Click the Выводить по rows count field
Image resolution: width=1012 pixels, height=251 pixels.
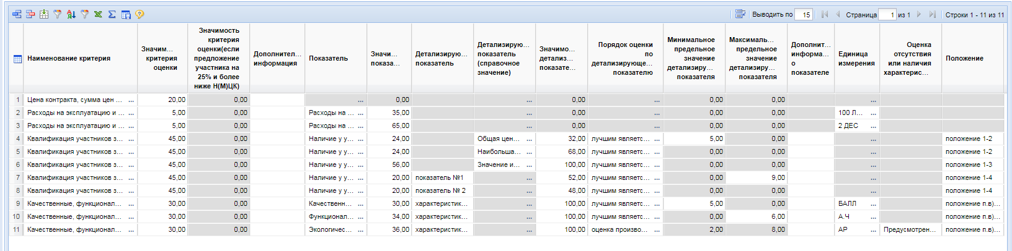pyautogui.click(x=804, y=15)
